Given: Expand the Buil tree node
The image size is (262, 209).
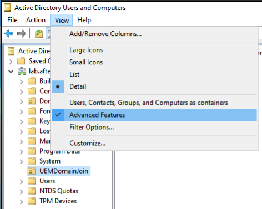Looking at the screenshot, I should coord(22,81).
